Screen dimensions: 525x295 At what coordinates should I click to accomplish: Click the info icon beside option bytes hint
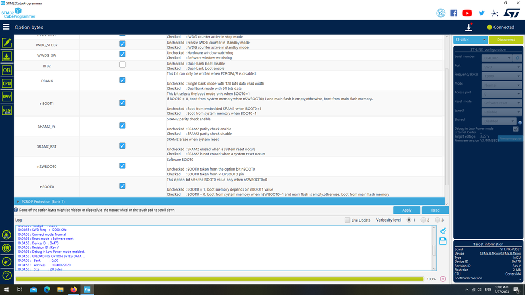(x=16, y=210)
